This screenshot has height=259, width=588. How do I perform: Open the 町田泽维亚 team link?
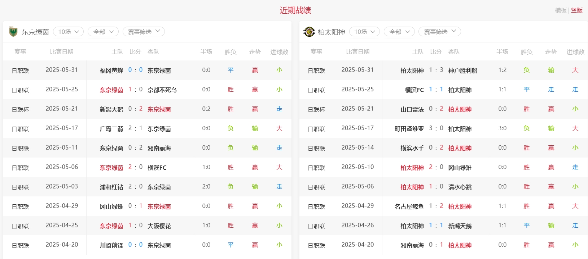click(409, 129)
